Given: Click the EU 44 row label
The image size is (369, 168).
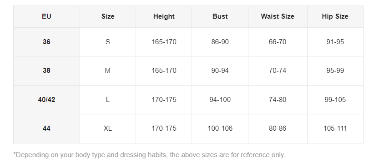Looking at the screenshot, I should tap(46, 129).
